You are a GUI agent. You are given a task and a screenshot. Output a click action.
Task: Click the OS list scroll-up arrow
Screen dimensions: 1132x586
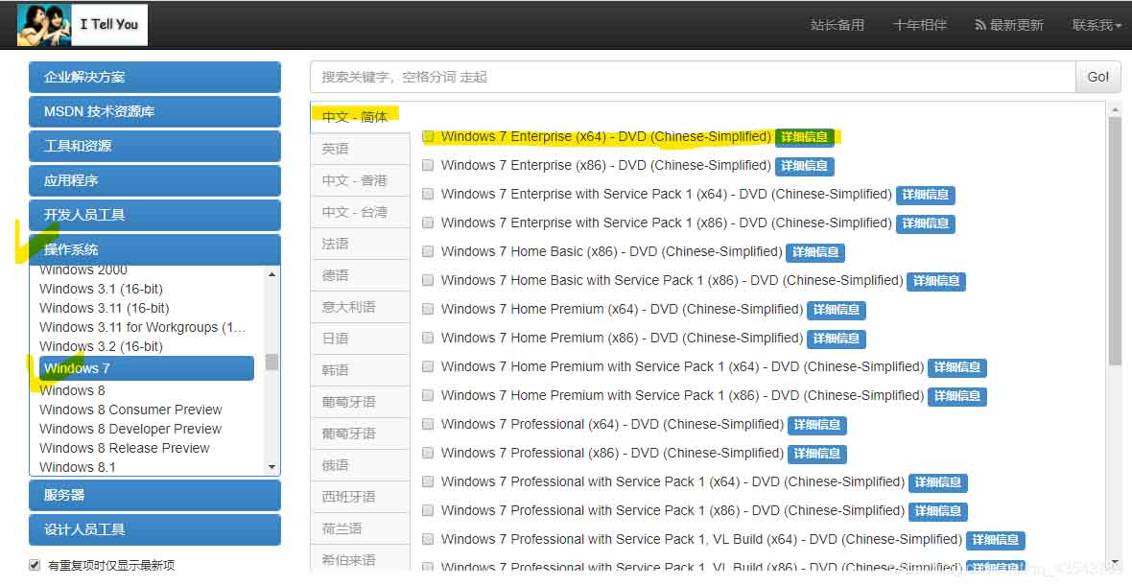[272, 274]
